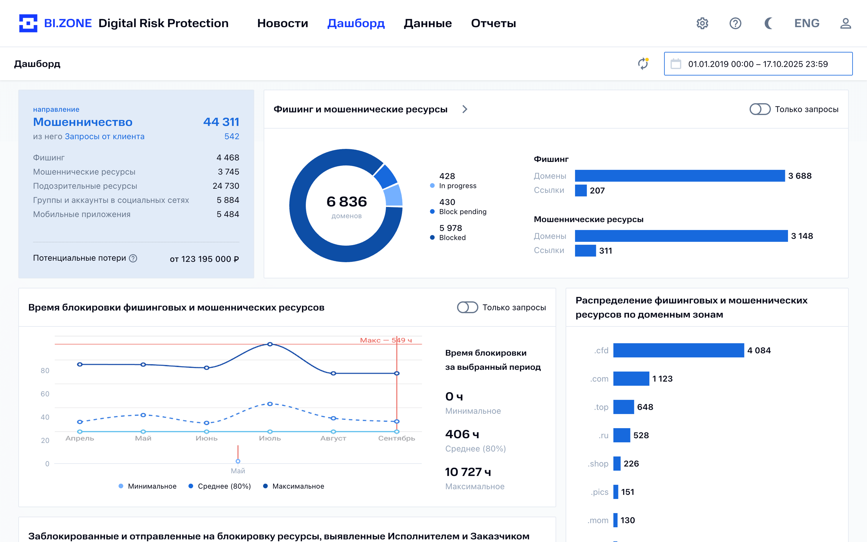The width and height of the screenshot is (867, 542).
Task: Click the .ru domain zone bar
Action: tap(621, 435)
